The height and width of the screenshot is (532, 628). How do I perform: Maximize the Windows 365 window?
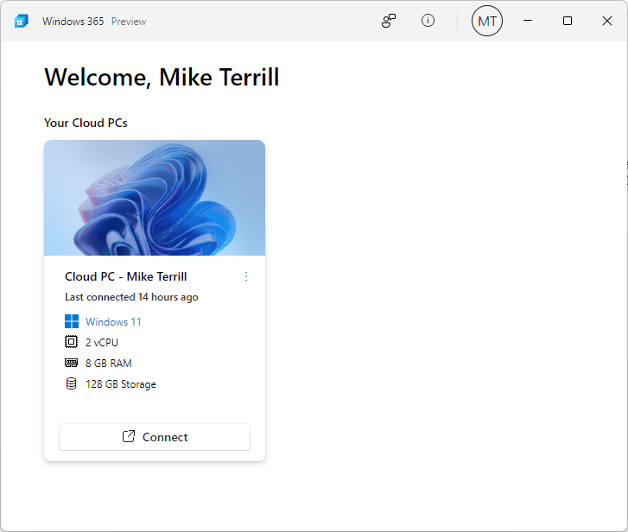[568, 21]
